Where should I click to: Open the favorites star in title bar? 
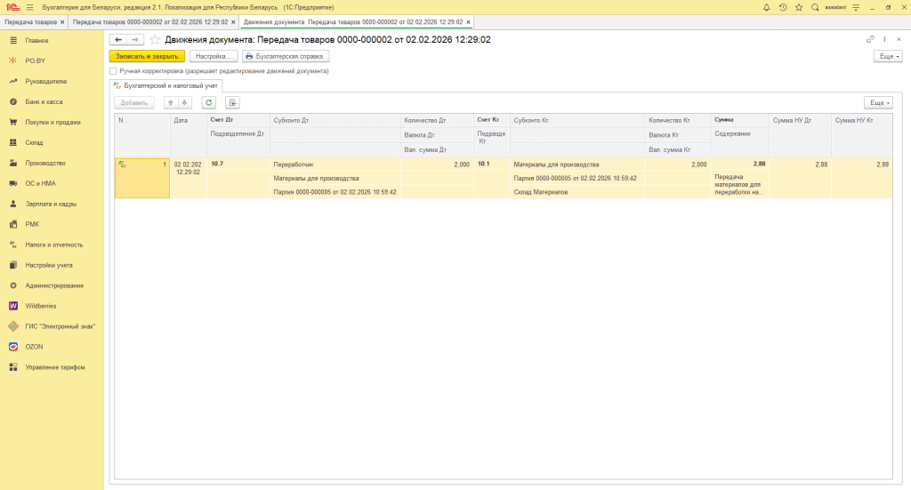(x=799, y=7)
